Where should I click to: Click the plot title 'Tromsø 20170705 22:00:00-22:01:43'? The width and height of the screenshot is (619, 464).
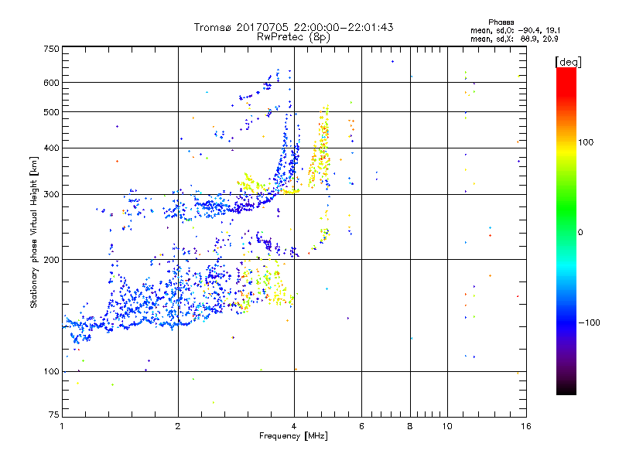point(293,27)
